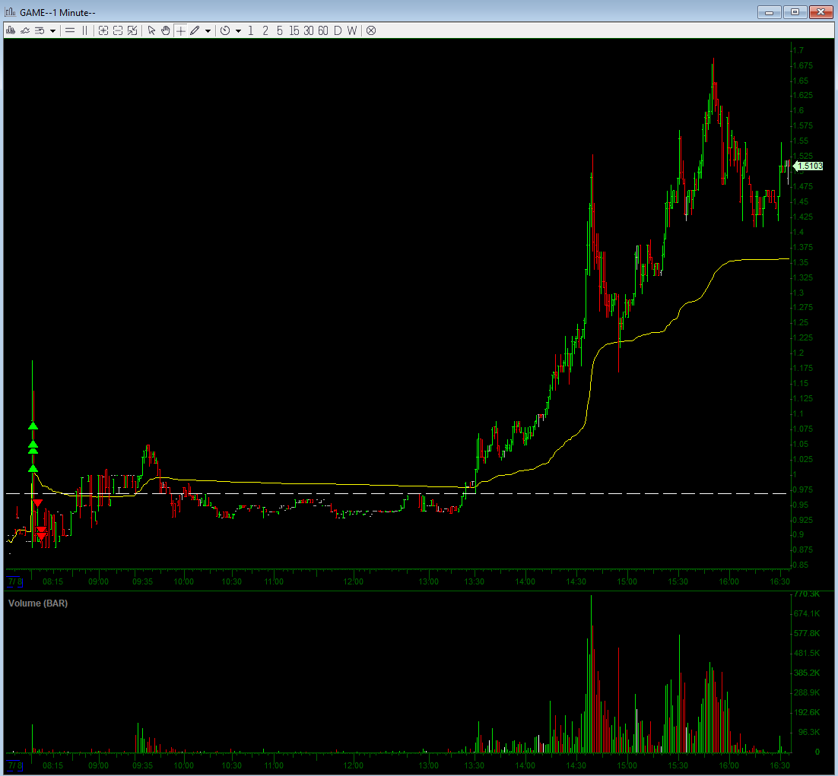
Task: Click the line chart studies icon
Action: click(25, 31)
